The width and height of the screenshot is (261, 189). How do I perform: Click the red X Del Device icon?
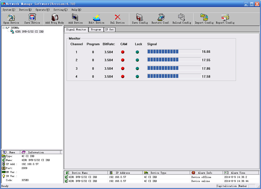tap(118, 17)
